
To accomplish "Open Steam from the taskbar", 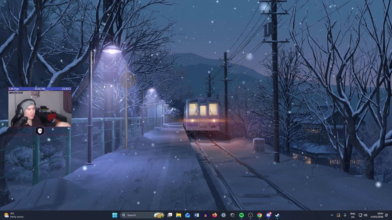I will click(277, 215).
